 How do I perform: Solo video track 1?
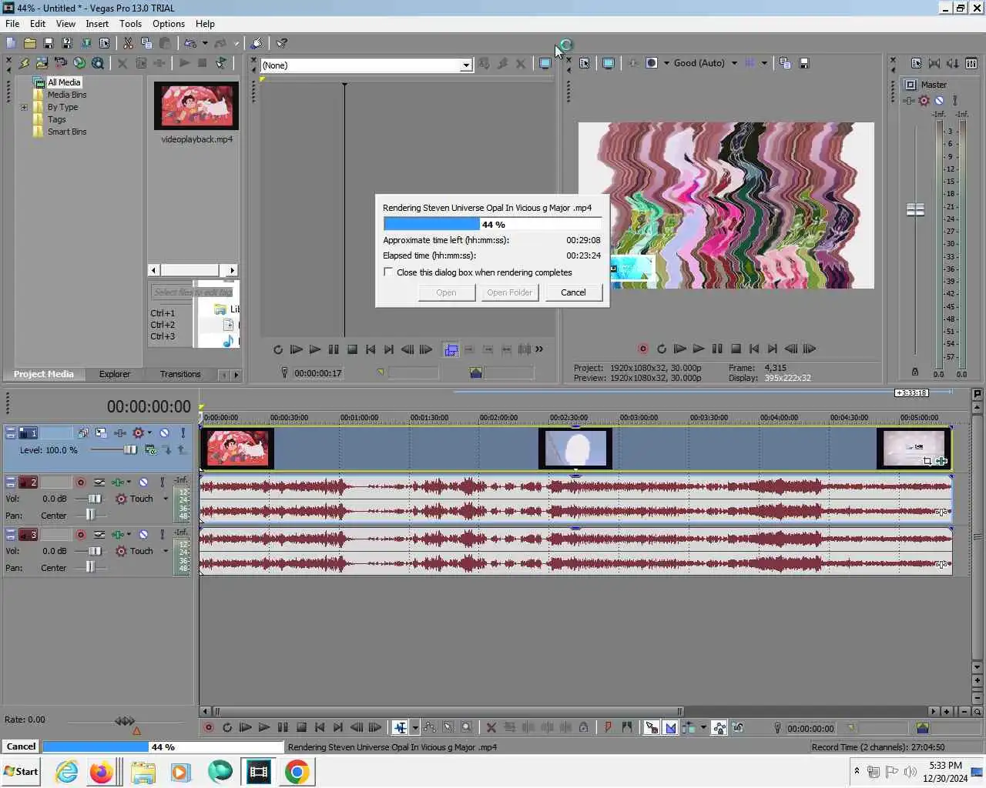click(x=183, y=433)
